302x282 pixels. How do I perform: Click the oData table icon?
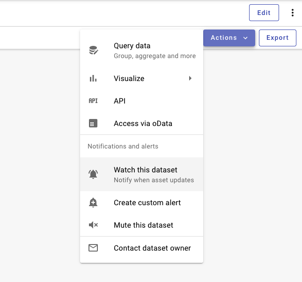pos(93,123)
